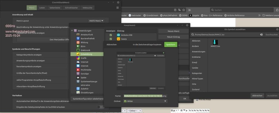
Task: Choose the Multimedia category icon
Action: [x=78, y=70]
